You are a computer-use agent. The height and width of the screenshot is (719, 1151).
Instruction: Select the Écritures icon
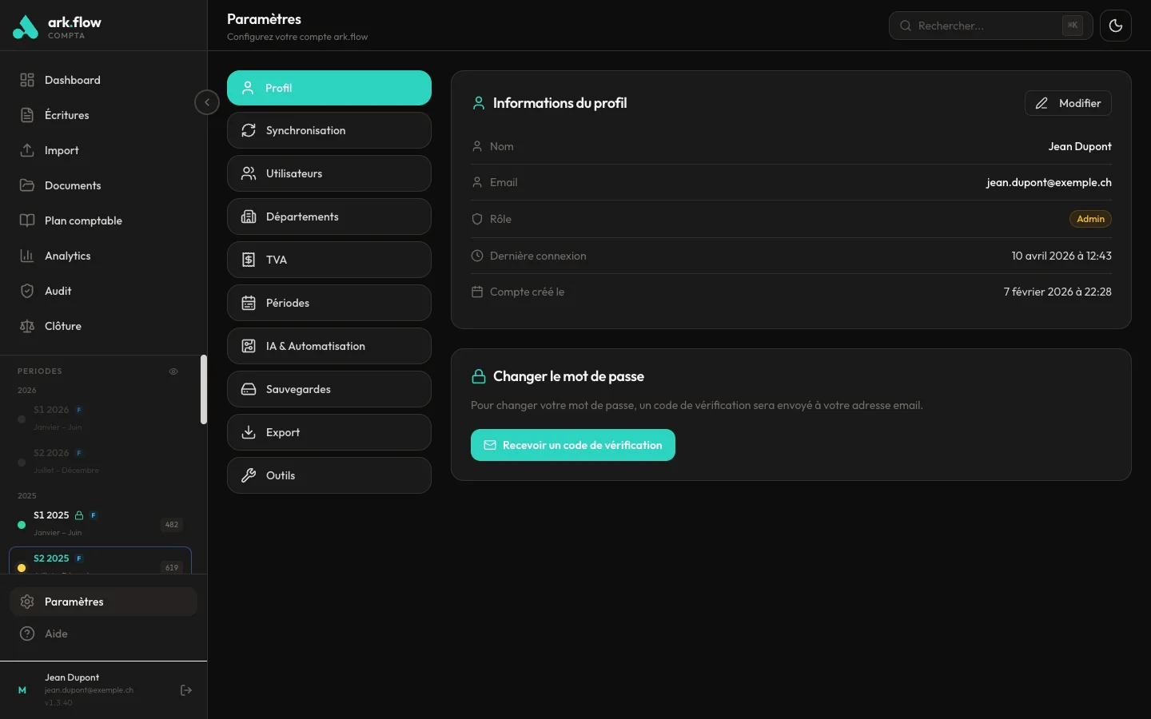26,115
